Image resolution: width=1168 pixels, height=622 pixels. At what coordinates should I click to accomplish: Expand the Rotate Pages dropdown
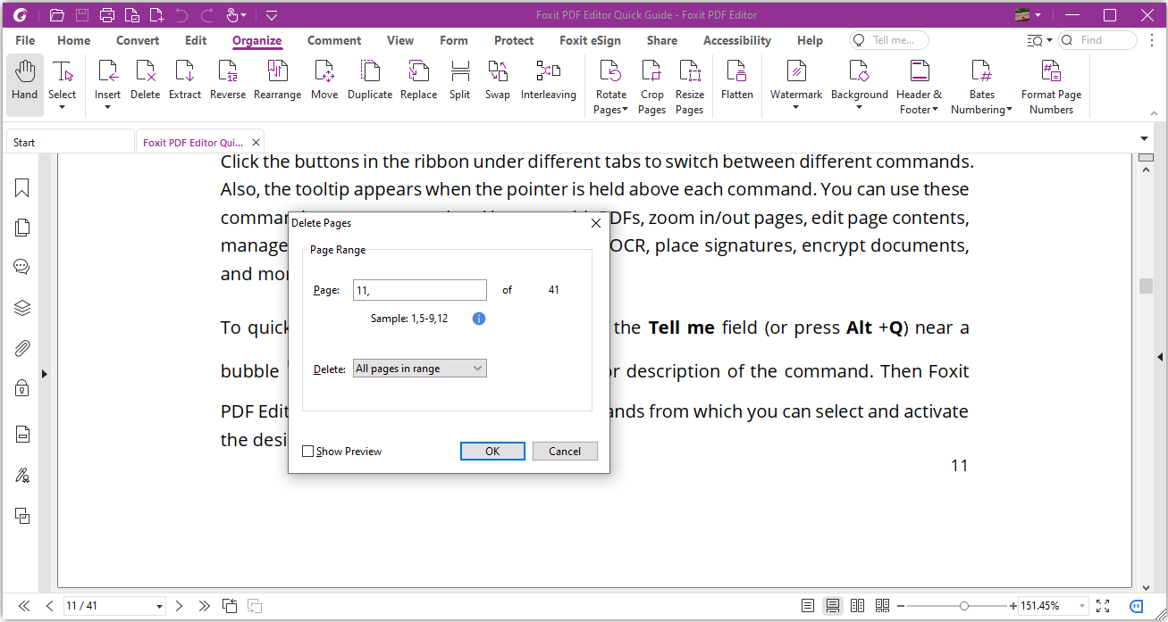625,110
